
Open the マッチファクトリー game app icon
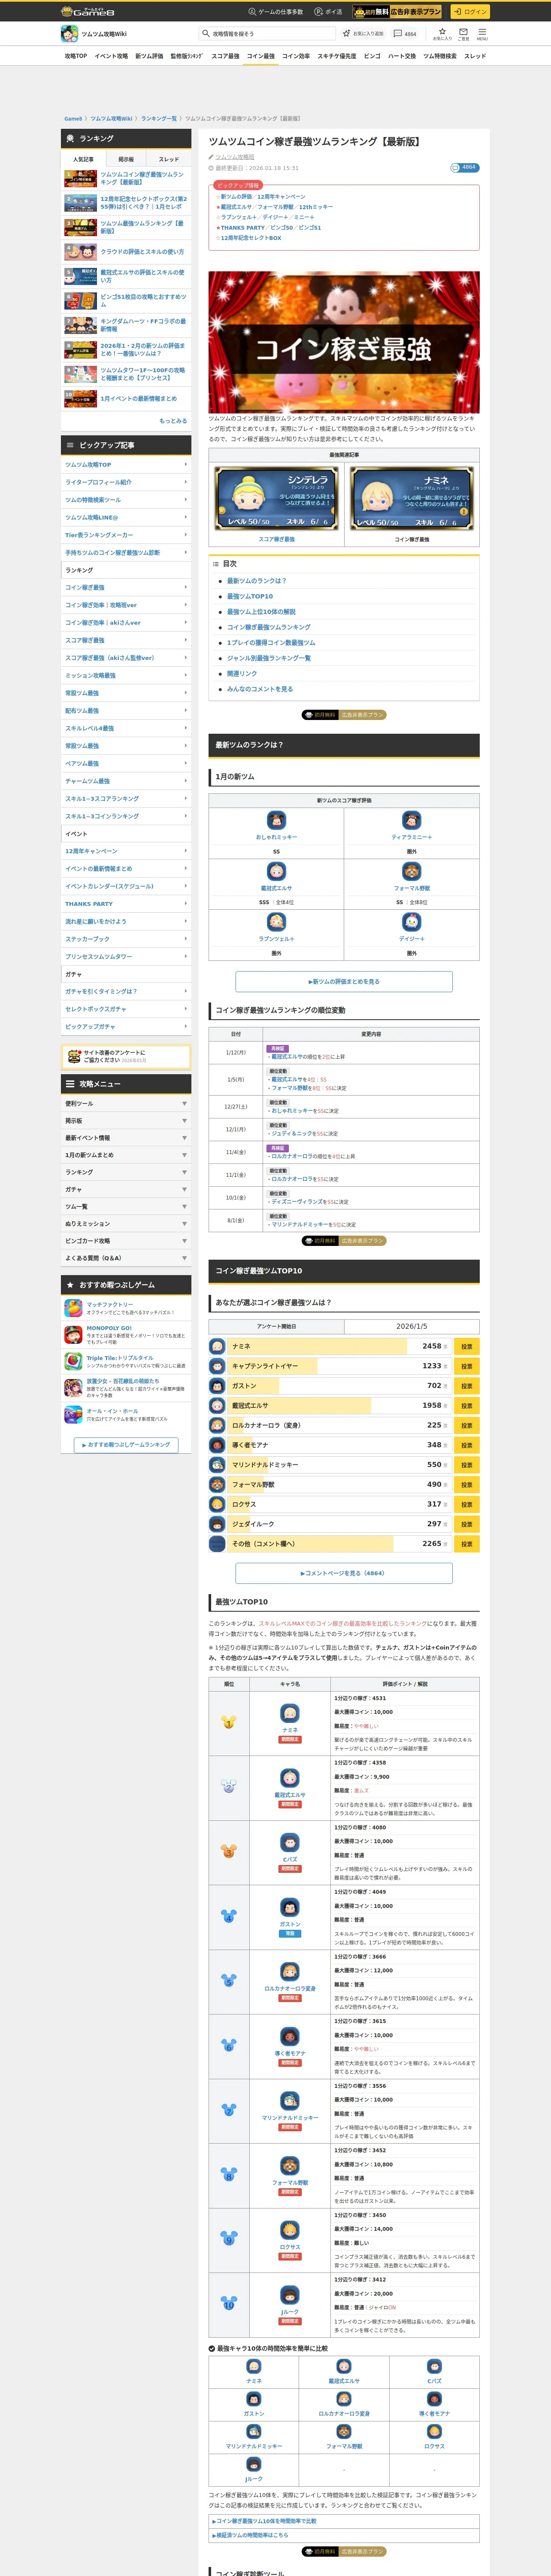point(73,1308)
